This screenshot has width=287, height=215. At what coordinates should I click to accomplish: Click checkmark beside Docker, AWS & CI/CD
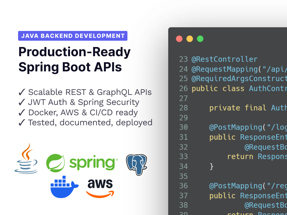22,112
